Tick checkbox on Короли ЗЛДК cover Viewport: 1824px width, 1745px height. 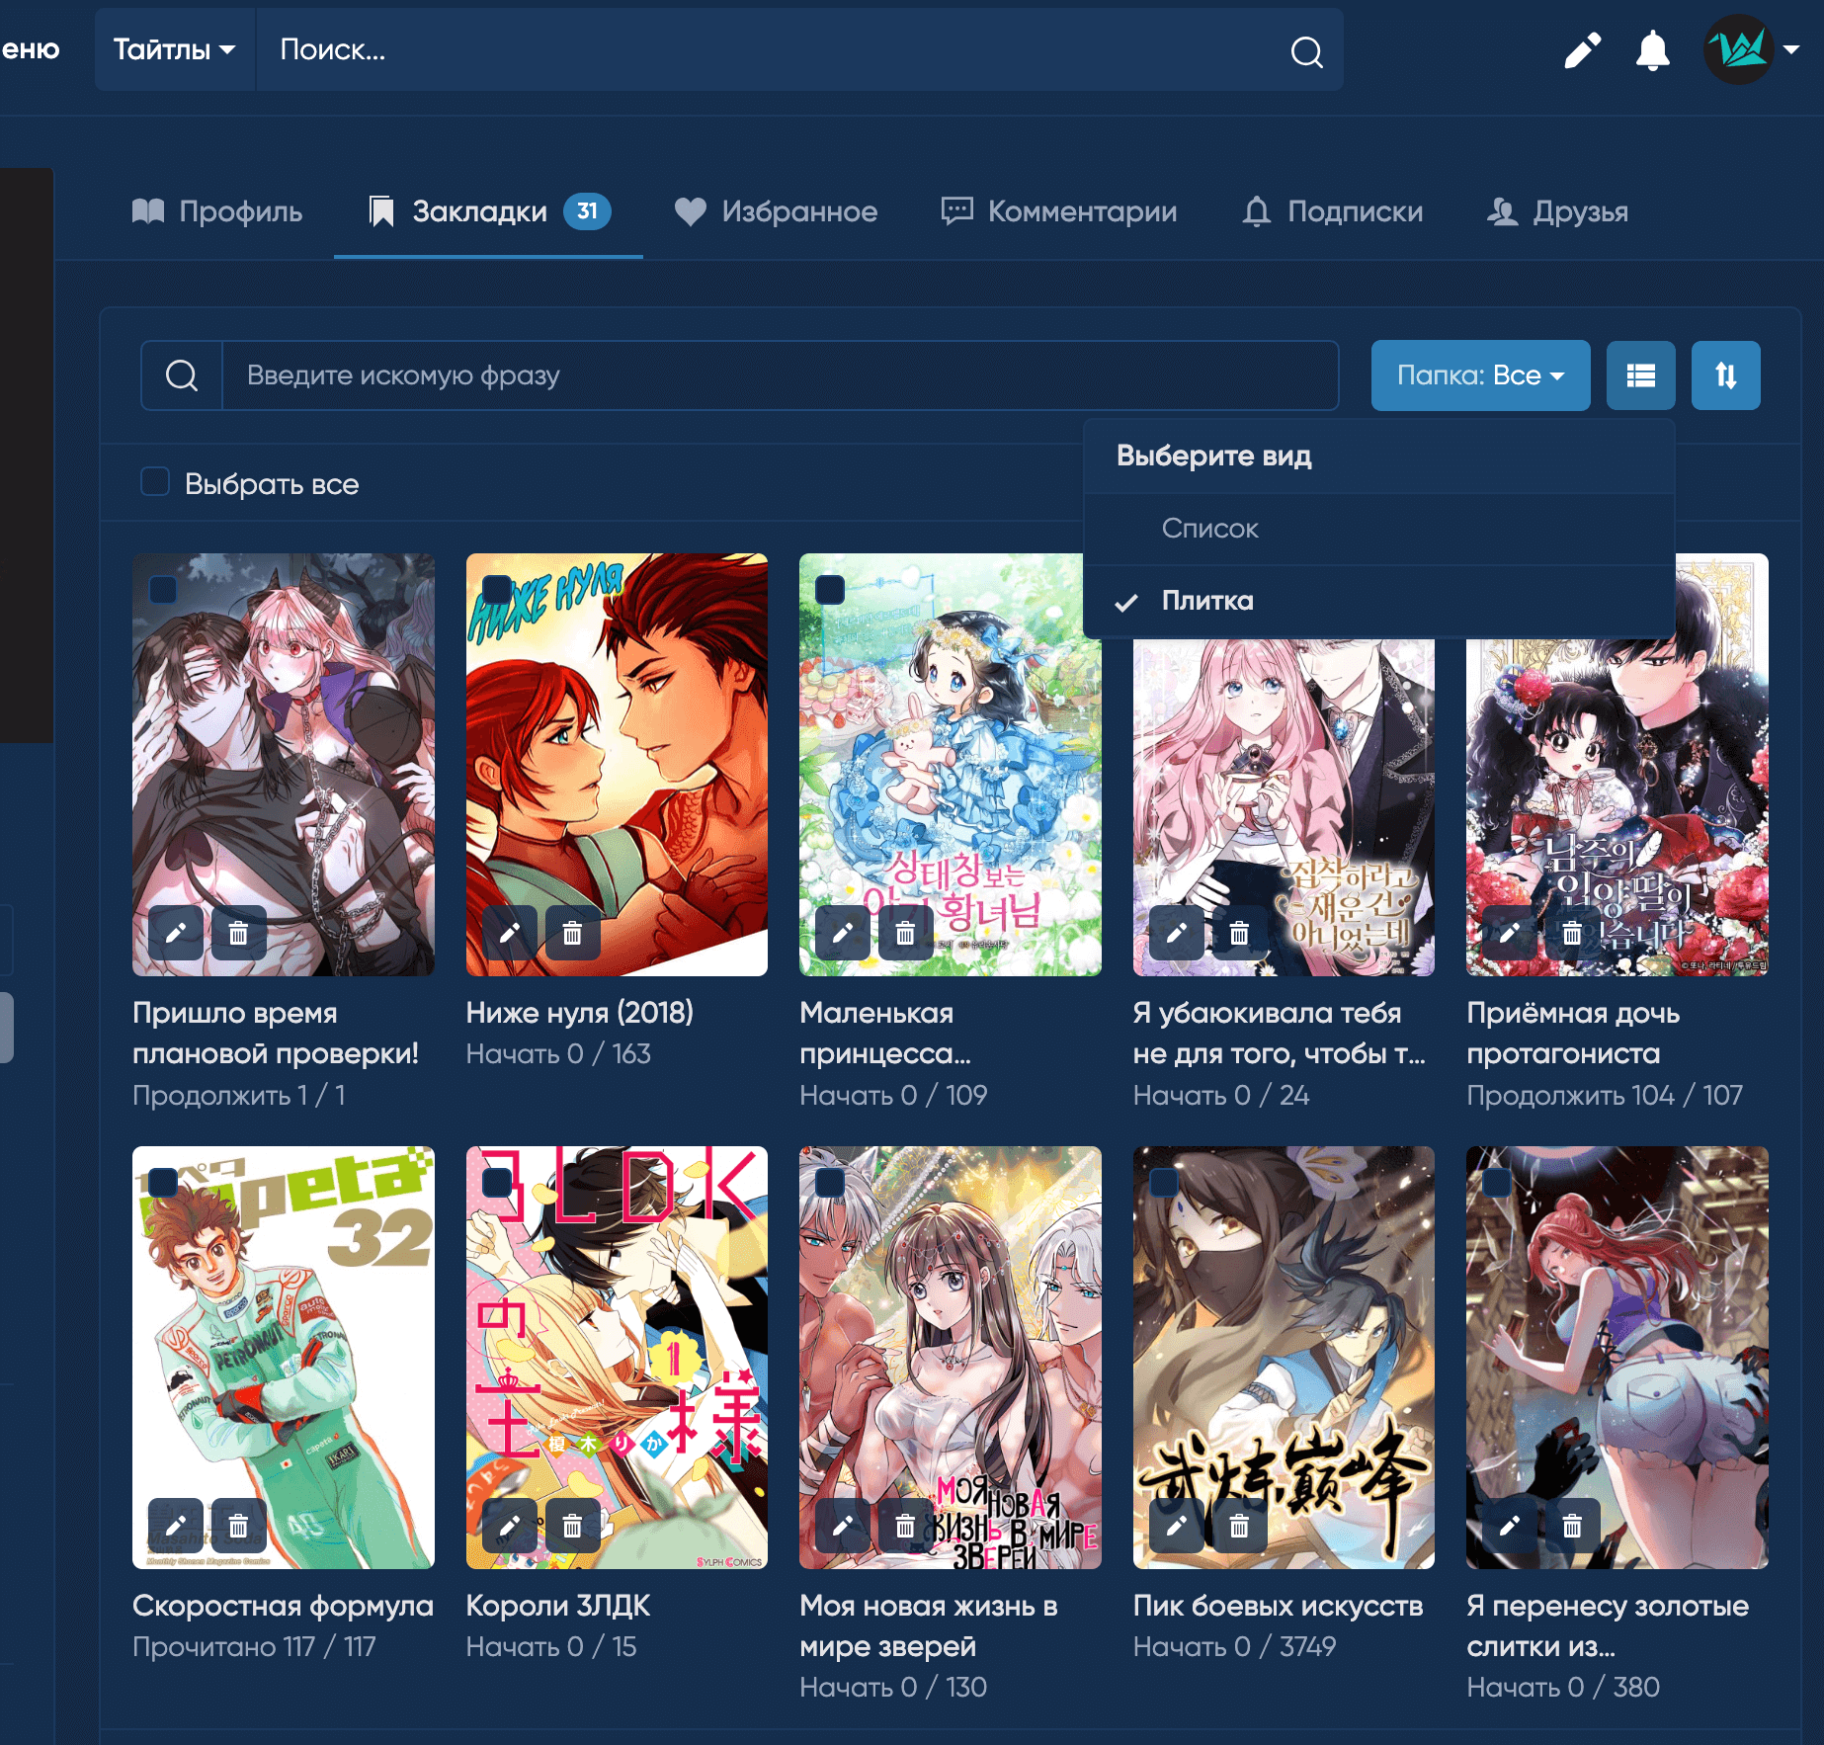click(496, 1183)
